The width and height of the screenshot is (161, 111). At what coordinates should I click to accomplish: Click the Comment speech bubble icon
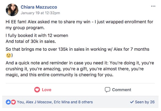108,90
